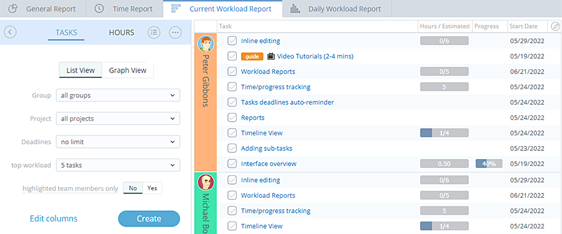Select the TASKS sub-tab
Viewport: 562px width, 234px height.
pyautogui.click(x=66, y=32)
